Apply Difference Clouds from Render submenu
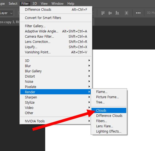This screenshot has width=155, height=151. [x=109, y=116]
